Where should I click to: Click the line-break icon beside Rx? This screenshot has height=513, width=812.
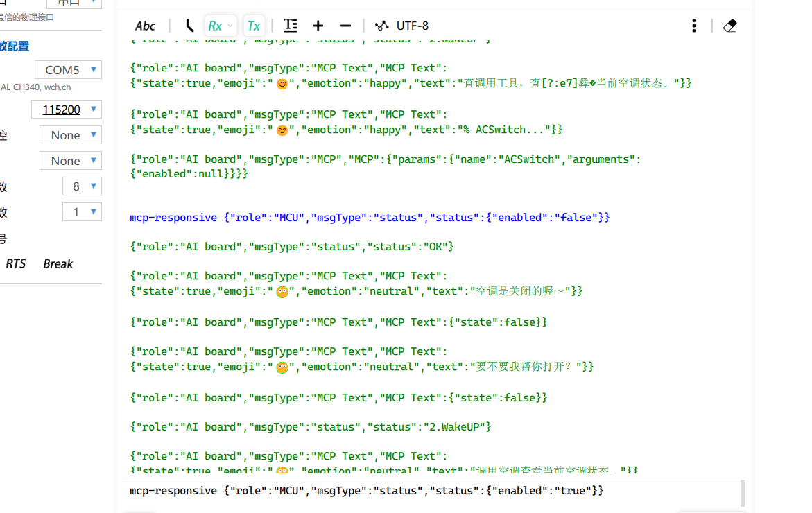pos(189,26)
